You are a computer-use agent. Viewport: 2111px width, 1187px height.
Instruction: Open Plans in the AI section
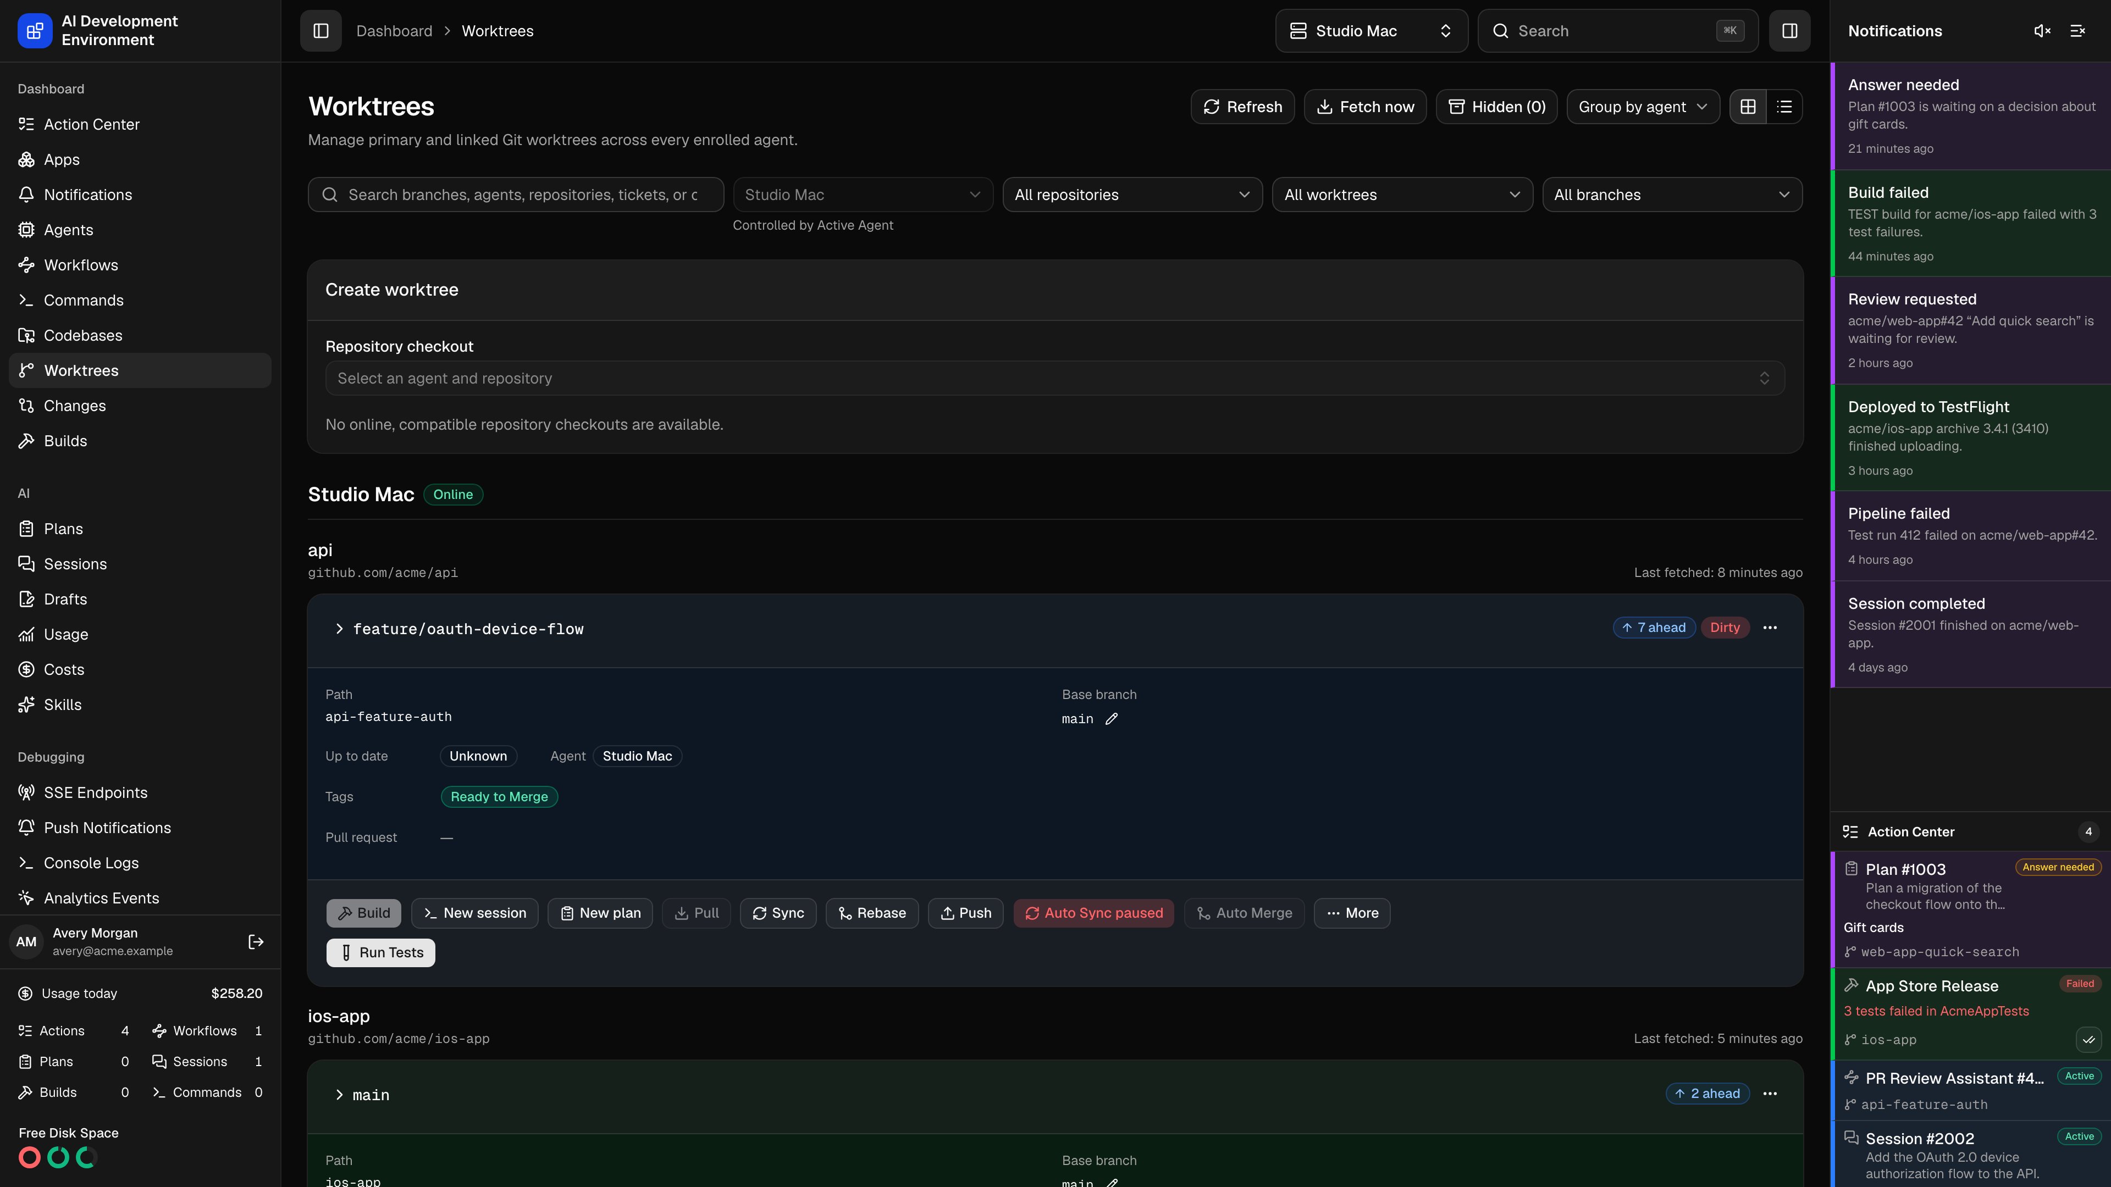coord(140,529)
